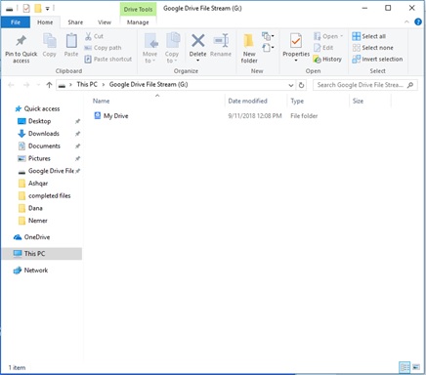The height and width of the screenshot is (375, 426).
Task: Click Copy path in Clipboard group
Action: click(x=103, y=48)
